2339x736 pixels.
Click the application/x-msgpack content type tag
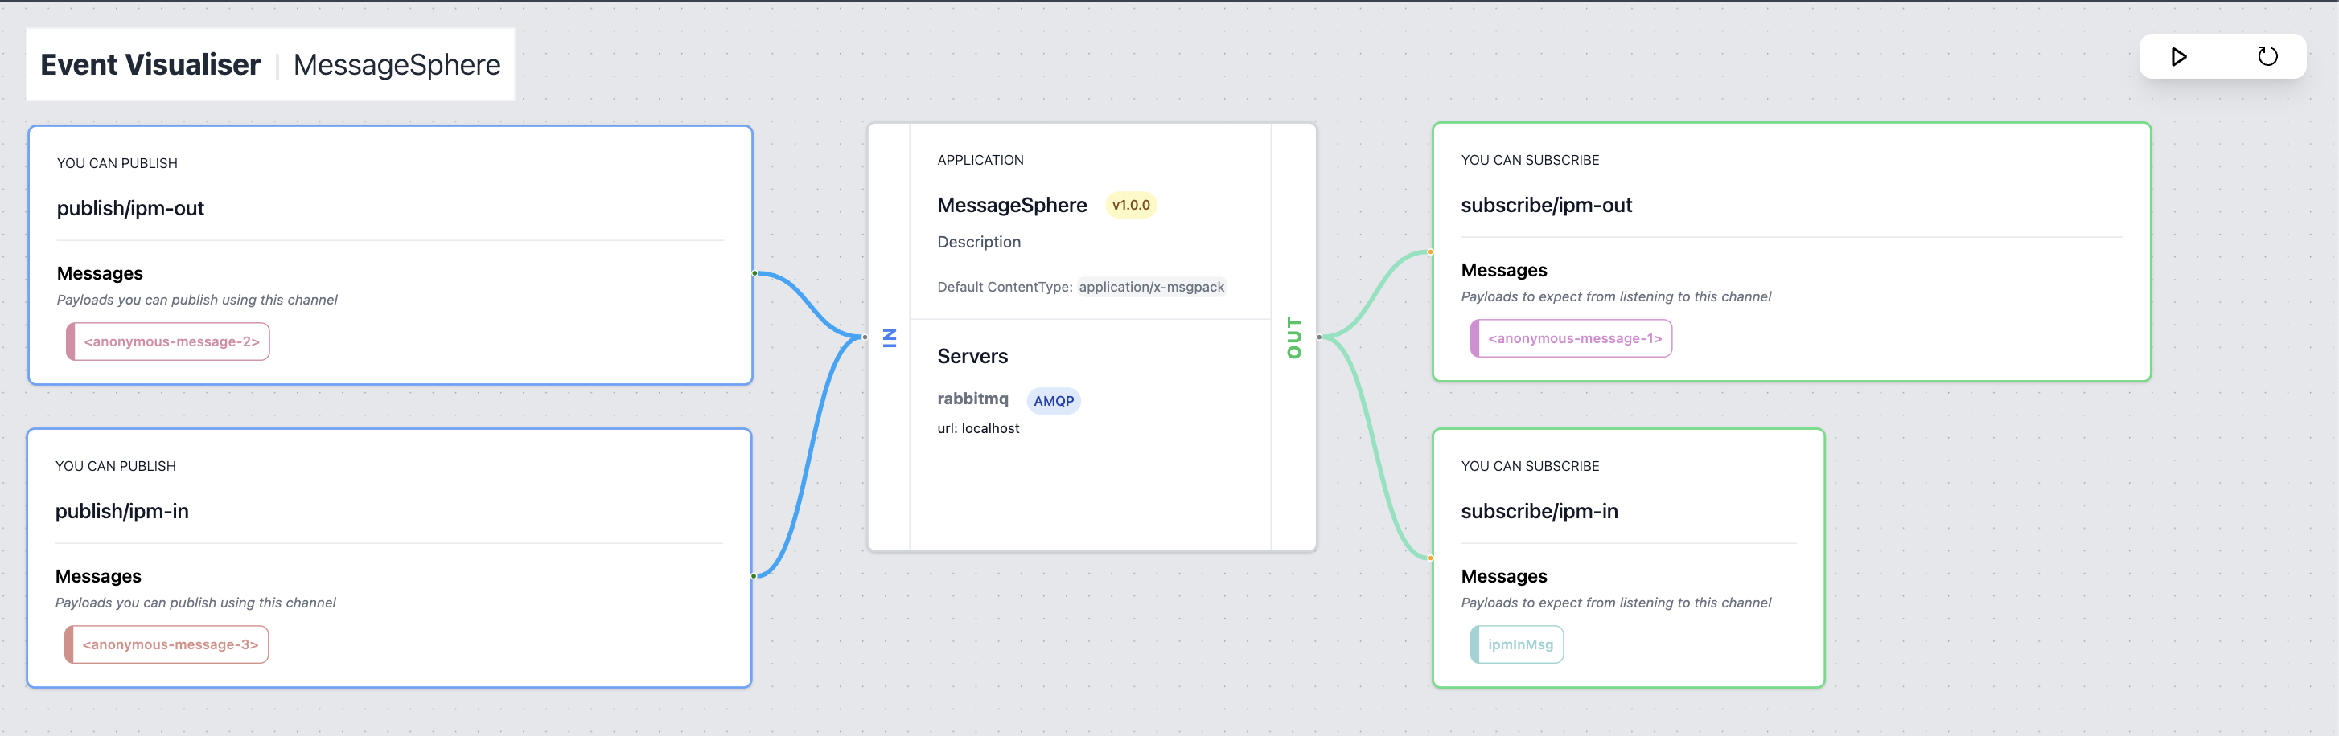(1151, 287)
